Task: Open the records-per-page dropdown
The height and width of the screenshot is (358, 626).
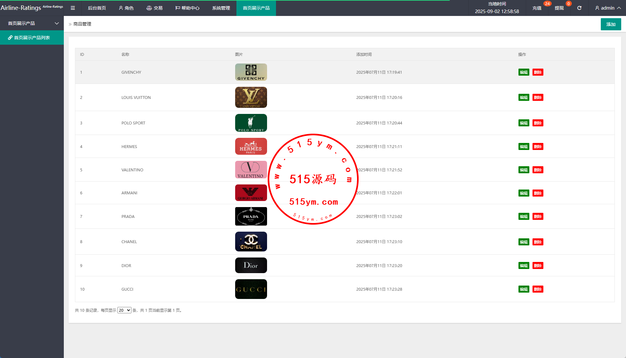Action: pos(124,310)
